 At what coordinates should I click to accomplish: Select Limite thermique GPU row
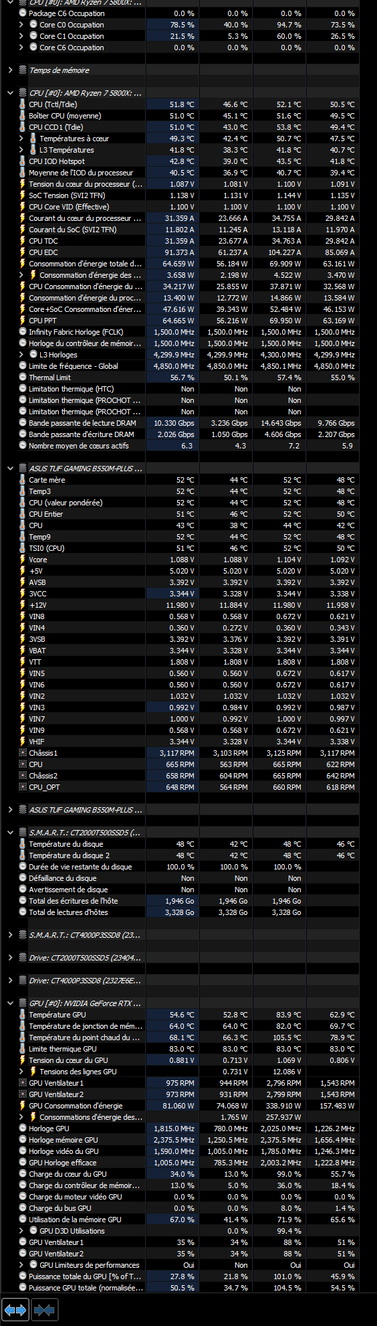(180, 1049)
